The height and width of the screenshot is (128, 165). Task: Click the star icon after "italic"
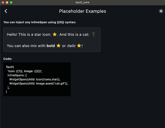pyautogui.click(x=79, y=46)
